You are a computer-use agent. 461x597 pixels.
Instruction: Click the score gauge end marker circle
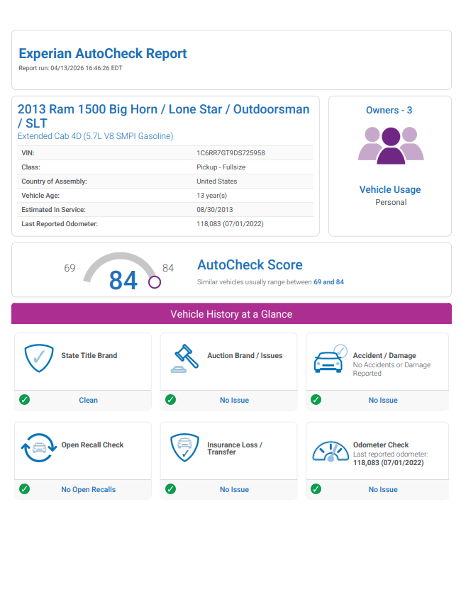coord(155,282)
